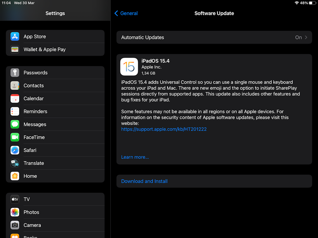
Task: Click the Passwords key icon
Action: 15,73
